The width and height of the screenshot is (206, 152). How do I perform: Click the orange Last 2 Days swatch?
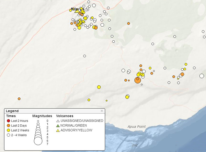8,126
